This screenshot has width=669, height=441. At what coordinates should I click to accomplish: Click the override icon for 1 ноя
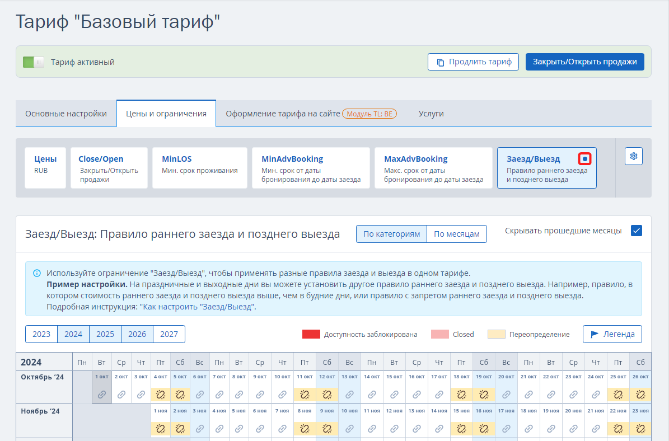[161, 429]
